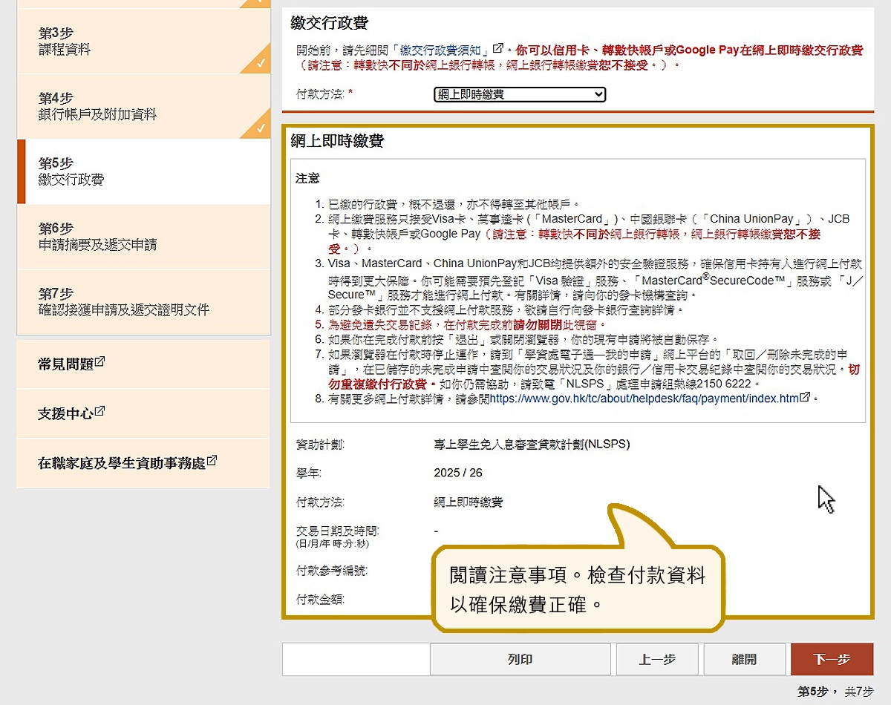
Task: Open the 付款方法 dropdown
Action: tap(520, 94)
